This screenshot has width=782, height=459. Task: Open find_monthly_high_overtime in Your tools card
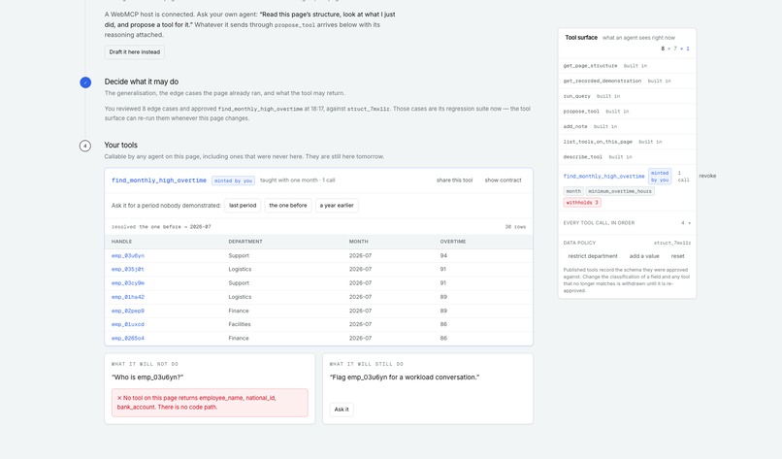[158, 180]
